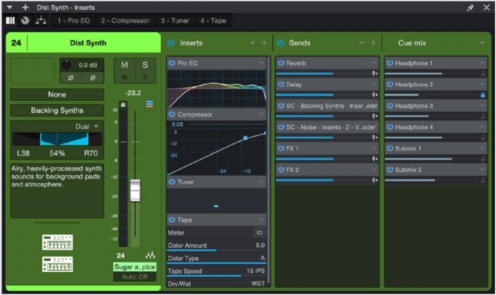The width and height of the screenshot is (496, 295).
Task: Solo the Dist Synth channel
Action: (x=145, y=65)
